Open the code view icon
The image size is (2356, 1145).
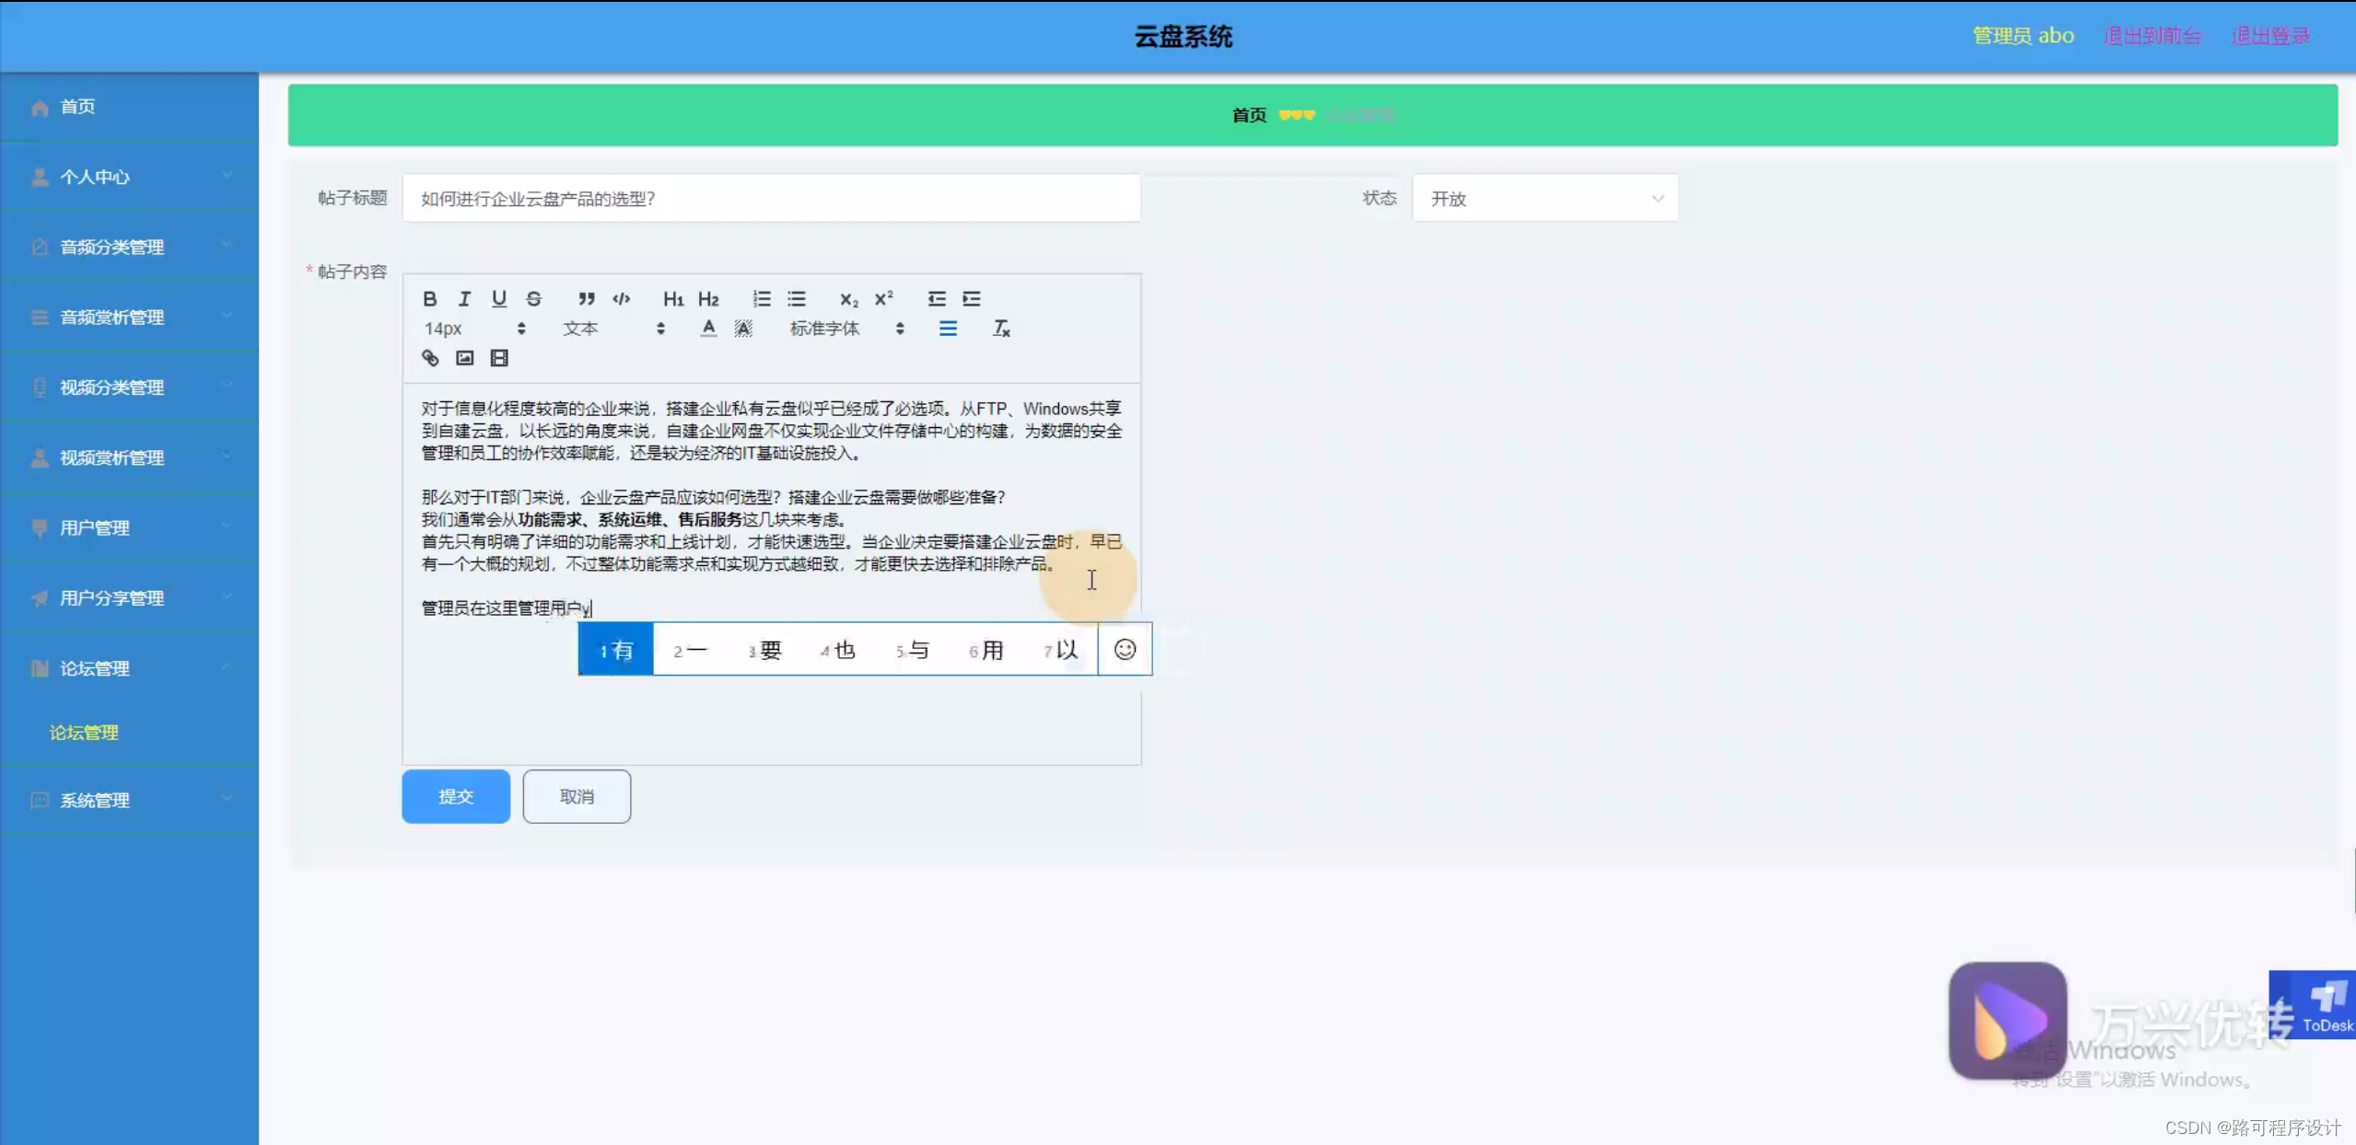[621, 298]
